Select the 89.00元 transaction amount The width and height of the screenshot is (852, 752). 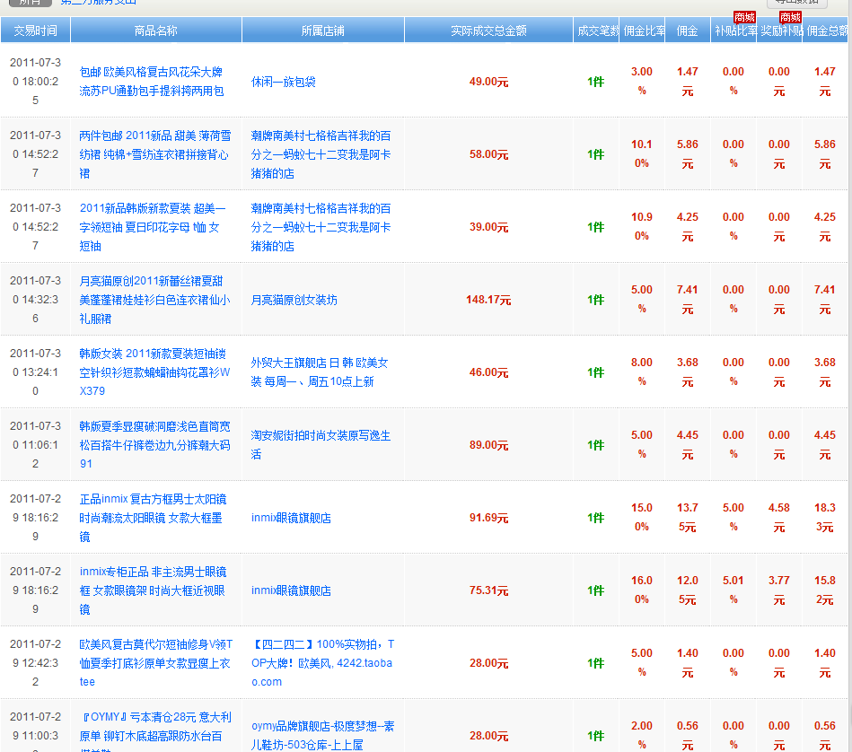tap(488, 445)
